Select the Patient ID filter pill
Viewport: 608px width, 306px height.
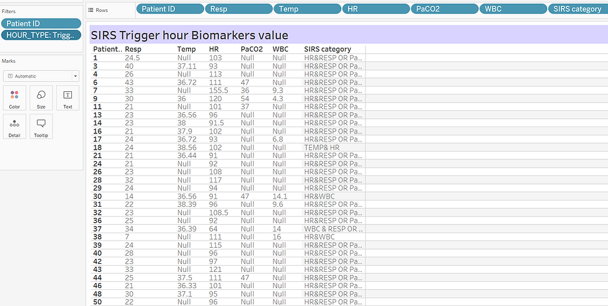pyautogui.click(x=41, y=23)
